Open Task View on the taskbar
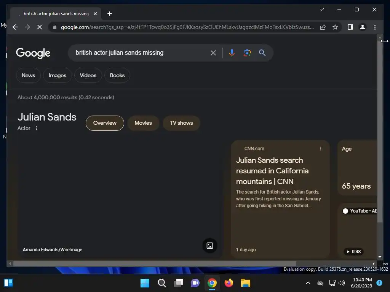The image size is (390, 292). (x=179, y=283)
